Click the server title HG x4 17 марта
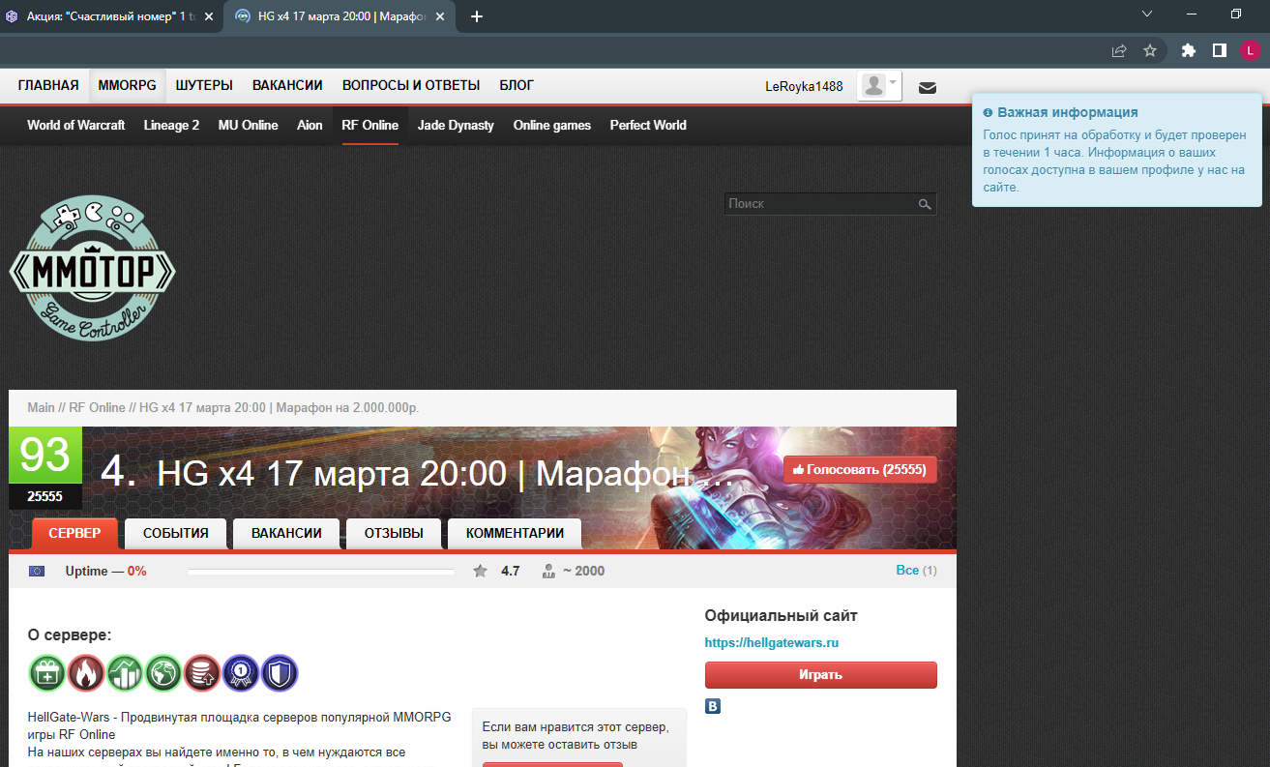Image resolution: width=1270 pixels, height=767 pixels. (445, 474)
